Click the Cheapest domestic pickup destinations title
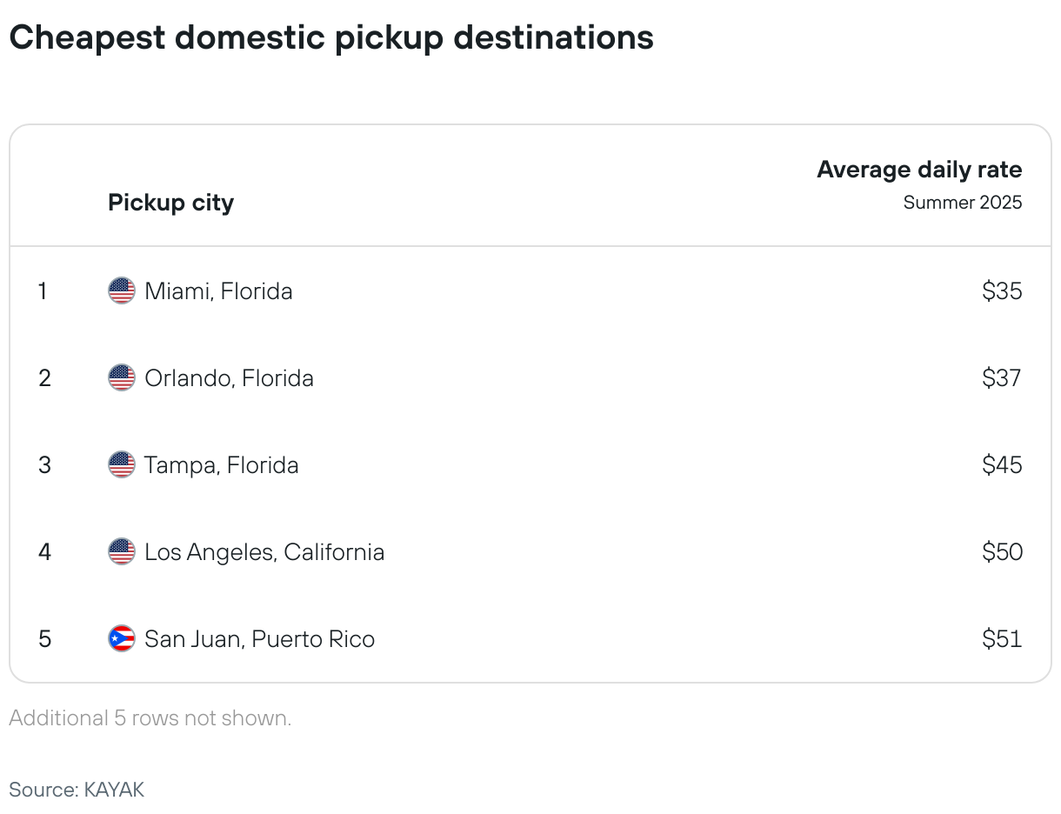 [x=331, y=37]
